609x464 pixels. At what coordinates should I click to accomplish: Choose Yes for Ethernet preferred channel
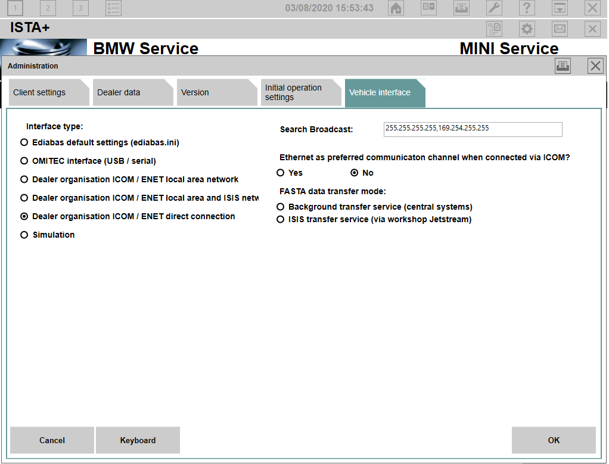point(290,173)
